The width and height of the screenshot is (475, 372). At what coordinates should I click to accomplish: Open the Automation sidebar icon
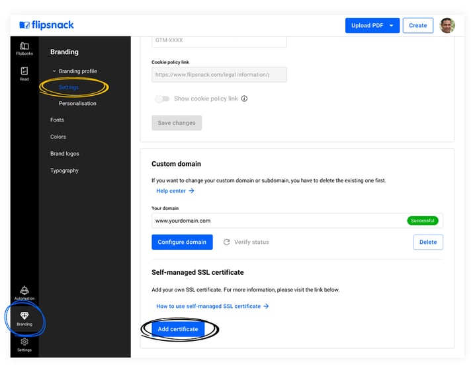point(24,293)
